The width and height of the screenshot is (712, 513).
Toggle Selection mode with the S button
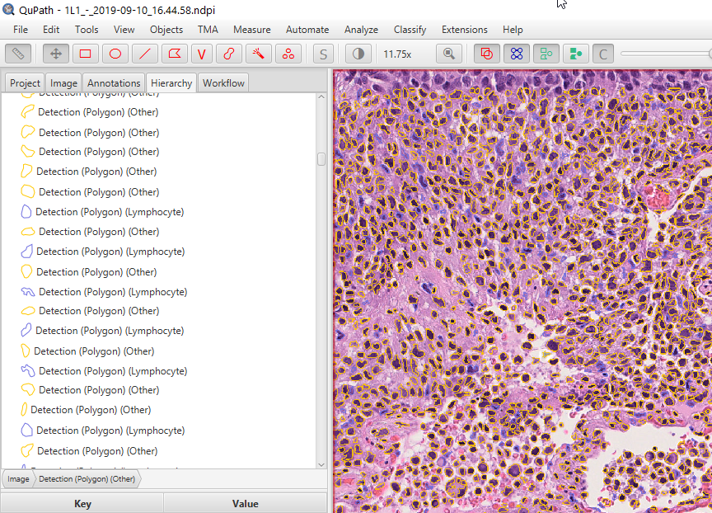coord(322,54)
